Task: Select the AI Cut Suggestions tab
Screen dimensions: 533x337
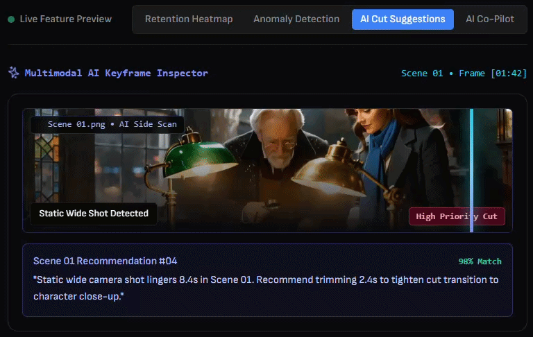Action: click(403, 19)
